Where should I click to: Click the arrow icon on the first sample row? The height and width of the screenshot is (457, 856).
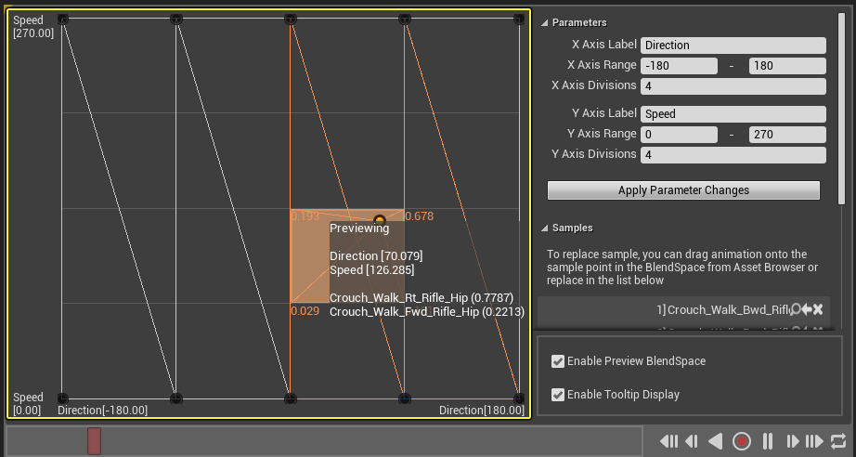807,309
